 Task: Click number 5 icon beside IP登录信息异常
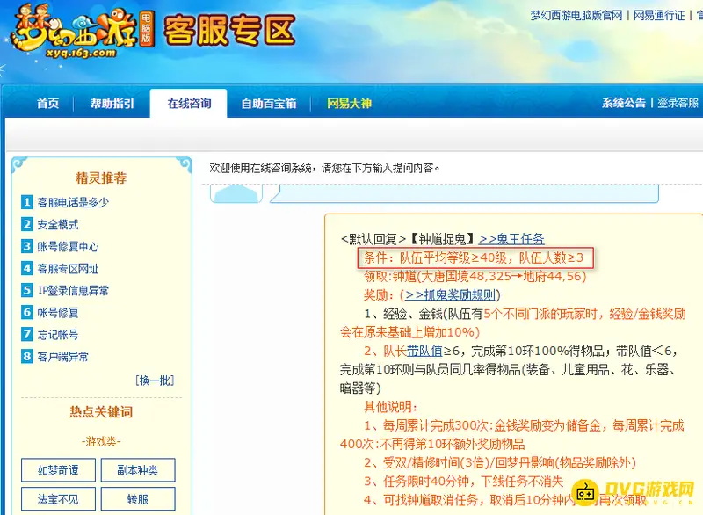(27, 290)
